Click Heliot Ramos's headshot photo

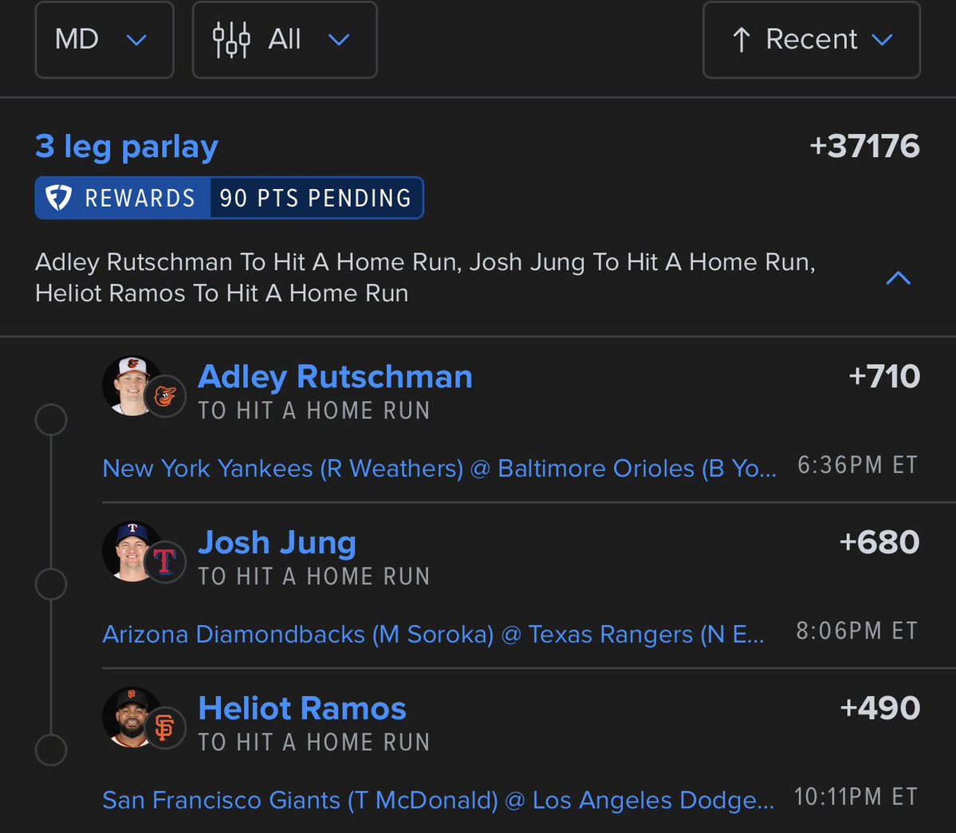[131, 717]
